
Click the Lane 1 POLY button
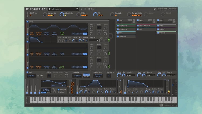[x=130, y=20]
